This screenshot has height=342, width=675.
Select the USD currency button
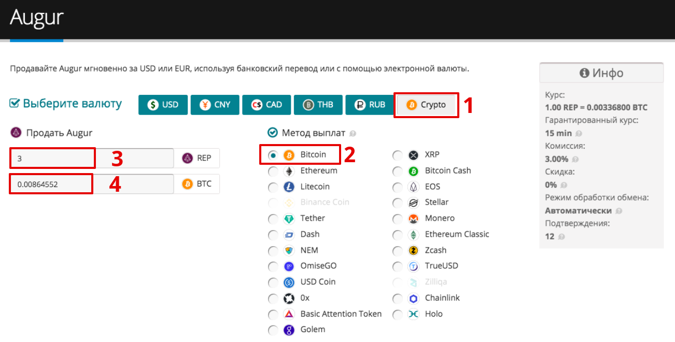pyautogui.click(x=162, y=105)
